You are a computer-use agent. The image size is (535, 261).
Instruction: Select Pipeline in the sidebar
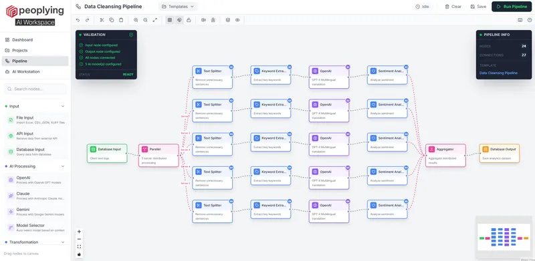(35, 61)
